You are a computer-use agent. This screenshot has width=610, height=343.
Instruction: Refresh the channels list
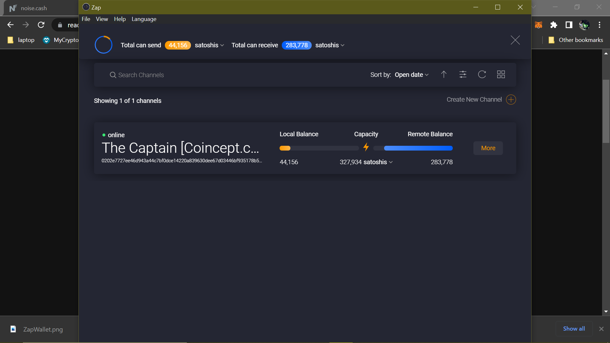pyautogui.click(x=482, y=74)
